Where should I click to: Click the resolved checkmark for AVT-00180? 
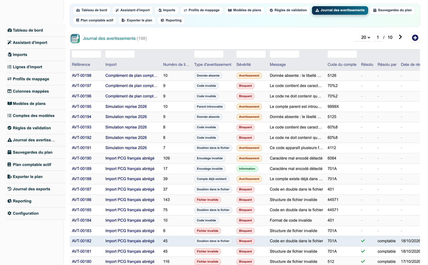pyautogui.click(x=363, y=261)
